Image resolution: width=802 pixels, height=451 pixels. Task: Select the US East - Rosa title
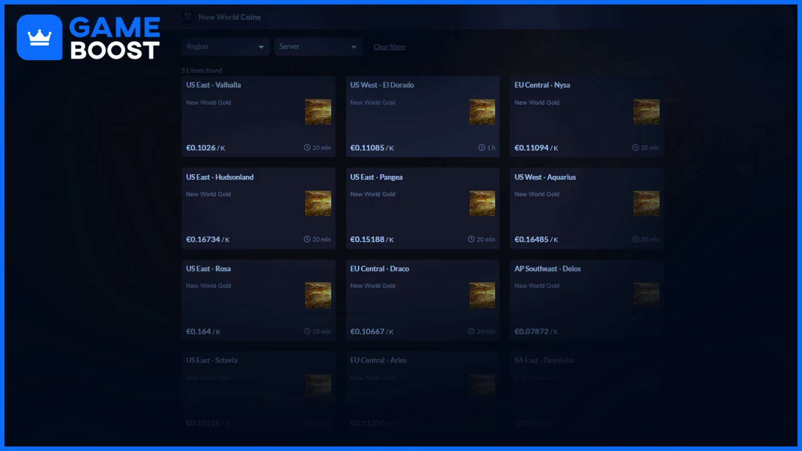click(208, 268)
